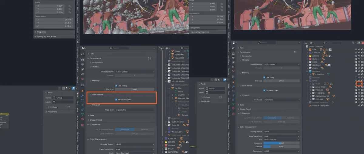Image resolution: width=364 pixels, height=154 pixels.
Task: Toggle render camera icon for PIPES collection
Action: pos(362,68)
